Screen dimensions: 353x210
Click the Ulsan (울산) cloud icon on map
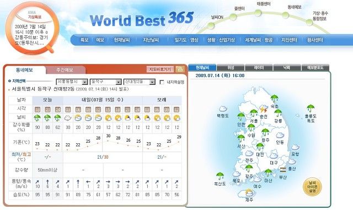click(x=292, y=161)
